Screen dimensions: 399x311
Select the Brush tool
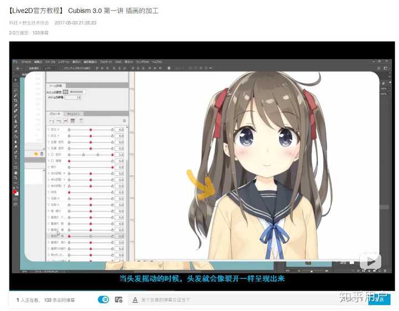[16, 116]
